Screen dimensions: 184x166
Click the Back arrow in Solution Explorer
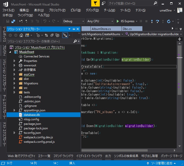coord(10,35)
